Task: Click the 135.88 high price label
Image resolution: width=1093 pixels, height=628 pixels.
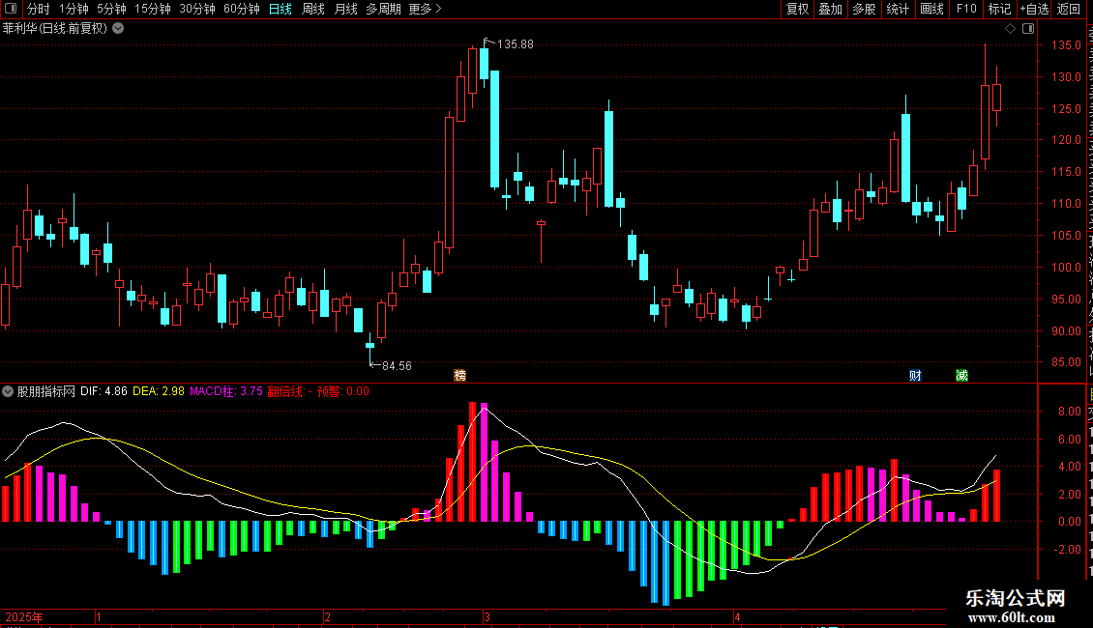Action: coord(516,43)
